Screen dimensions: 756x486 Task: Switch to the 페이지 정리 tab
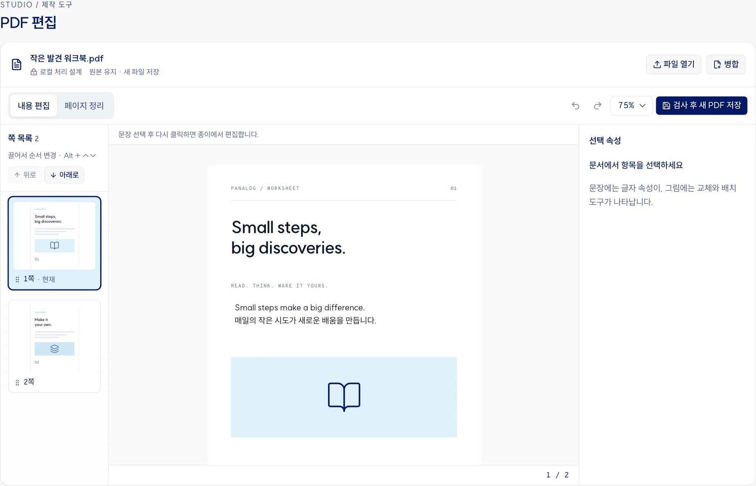click(84, 106)
